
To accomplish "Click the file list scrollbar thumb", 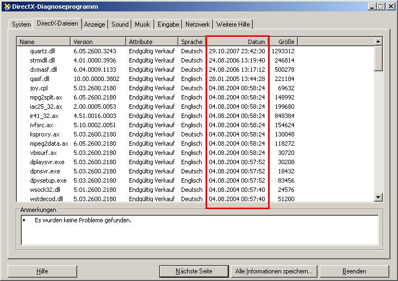I will coord(378,58).
